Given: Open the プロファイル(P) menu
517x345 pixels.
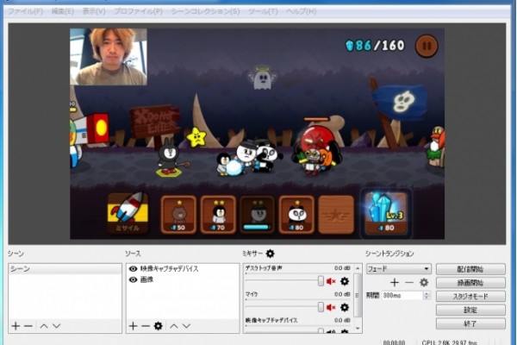Looking at the screenshot, I should point(138,11).
